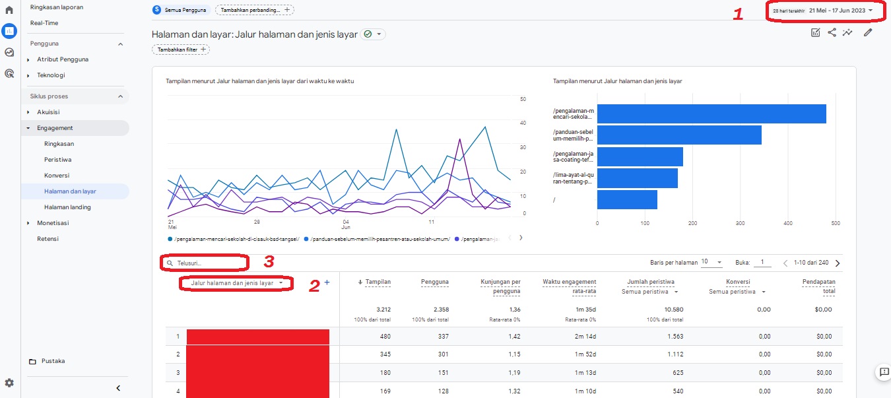Screen dimensions: 891x398
Task: Open the Halaman landing report
Action: coord(67,207)
